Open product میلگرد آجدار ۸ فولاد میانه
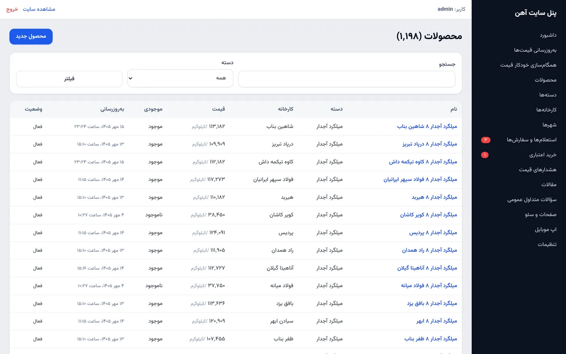The image size is (566, 354). [x=429, y=286]
